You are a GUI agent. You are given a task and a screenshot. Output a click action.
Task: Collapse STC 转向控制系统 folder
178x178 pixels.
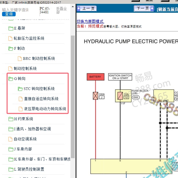click(39, 89)
